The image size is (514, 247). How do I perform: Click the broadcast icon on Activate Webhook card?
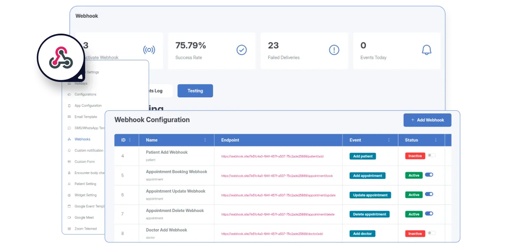point(149,50)
